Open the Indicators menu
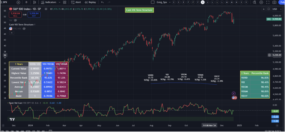 tap(48, 2)
